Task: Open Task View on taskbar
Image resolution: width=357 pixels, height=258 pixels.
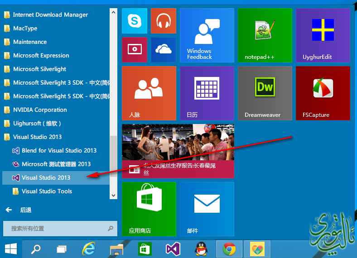Action: tap(62, 249)
